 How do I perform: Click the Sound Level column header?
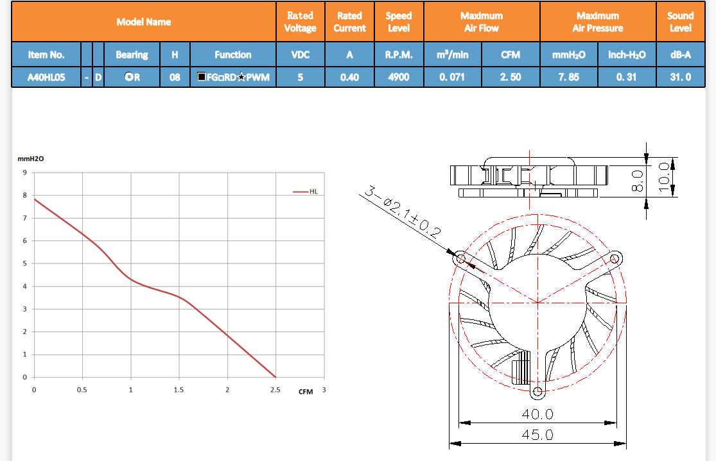pyautogui.click(x=680, y=22)
